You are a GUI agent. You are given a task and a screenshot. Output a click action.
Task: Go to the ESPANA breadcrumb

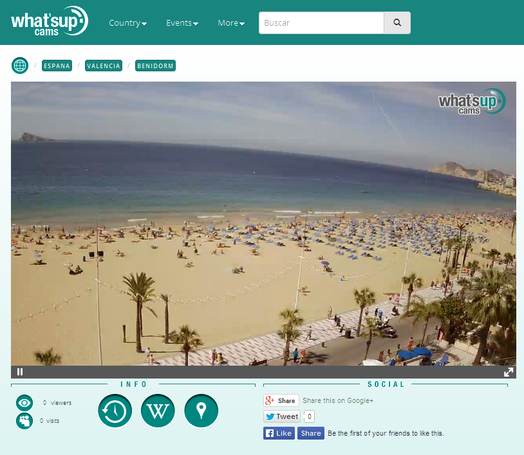pyautogui.click(x=57, y=66)
